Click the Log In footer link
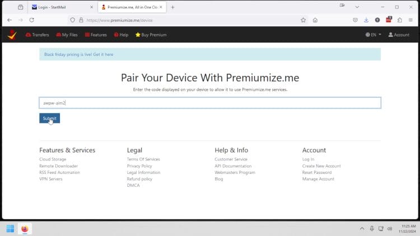 (x=309, y=159)
